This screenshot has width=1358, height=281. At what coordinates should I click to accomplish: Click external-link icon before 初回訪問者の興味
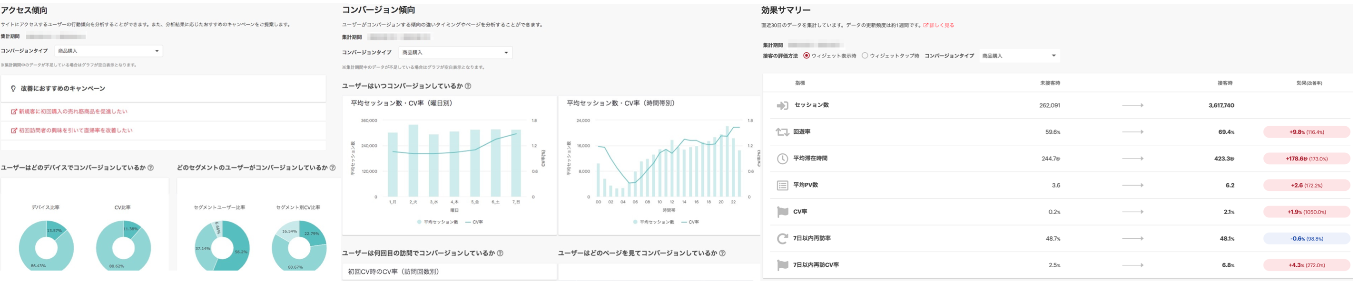pos(14,131)
